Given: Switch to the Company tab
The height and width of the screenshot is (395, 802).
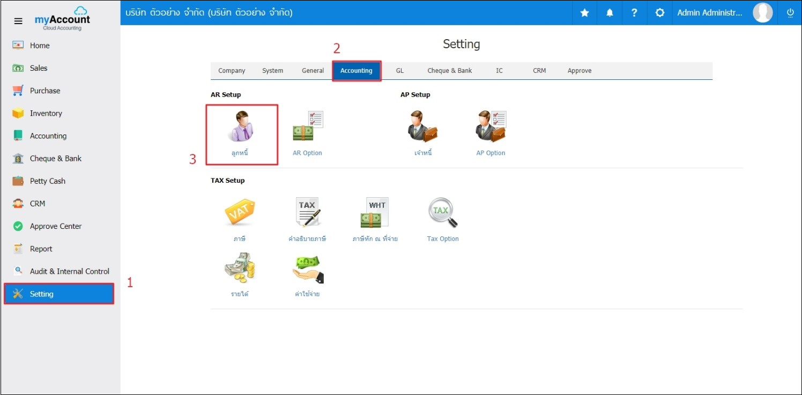Looking at the screenshot, I should point(232,71).
